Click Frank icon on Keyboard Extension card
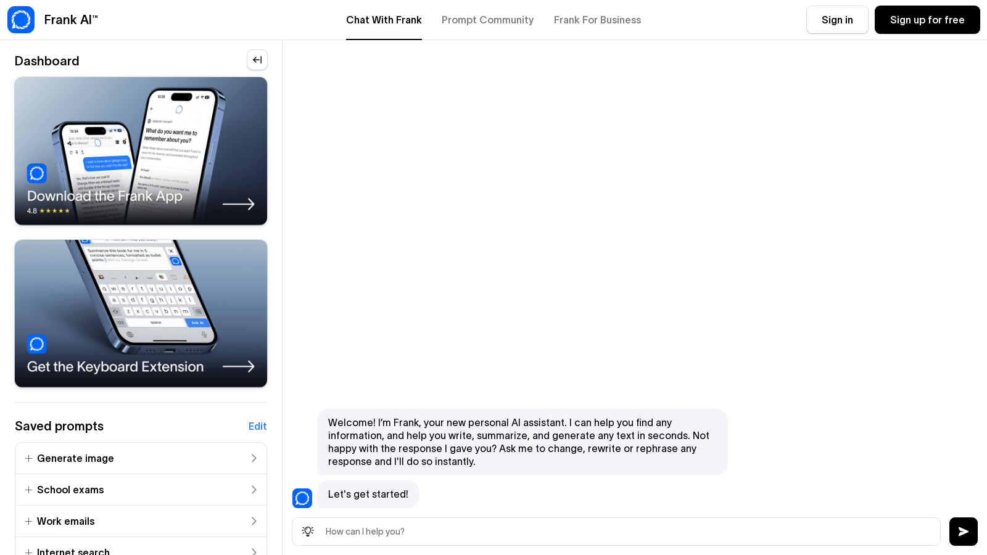This screenshot has width=987, height=555. 37,344
